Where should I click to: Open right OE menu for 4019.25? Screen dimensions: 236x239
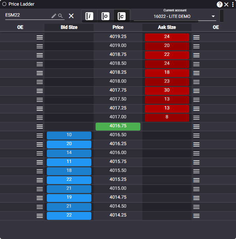coord(196,37)
